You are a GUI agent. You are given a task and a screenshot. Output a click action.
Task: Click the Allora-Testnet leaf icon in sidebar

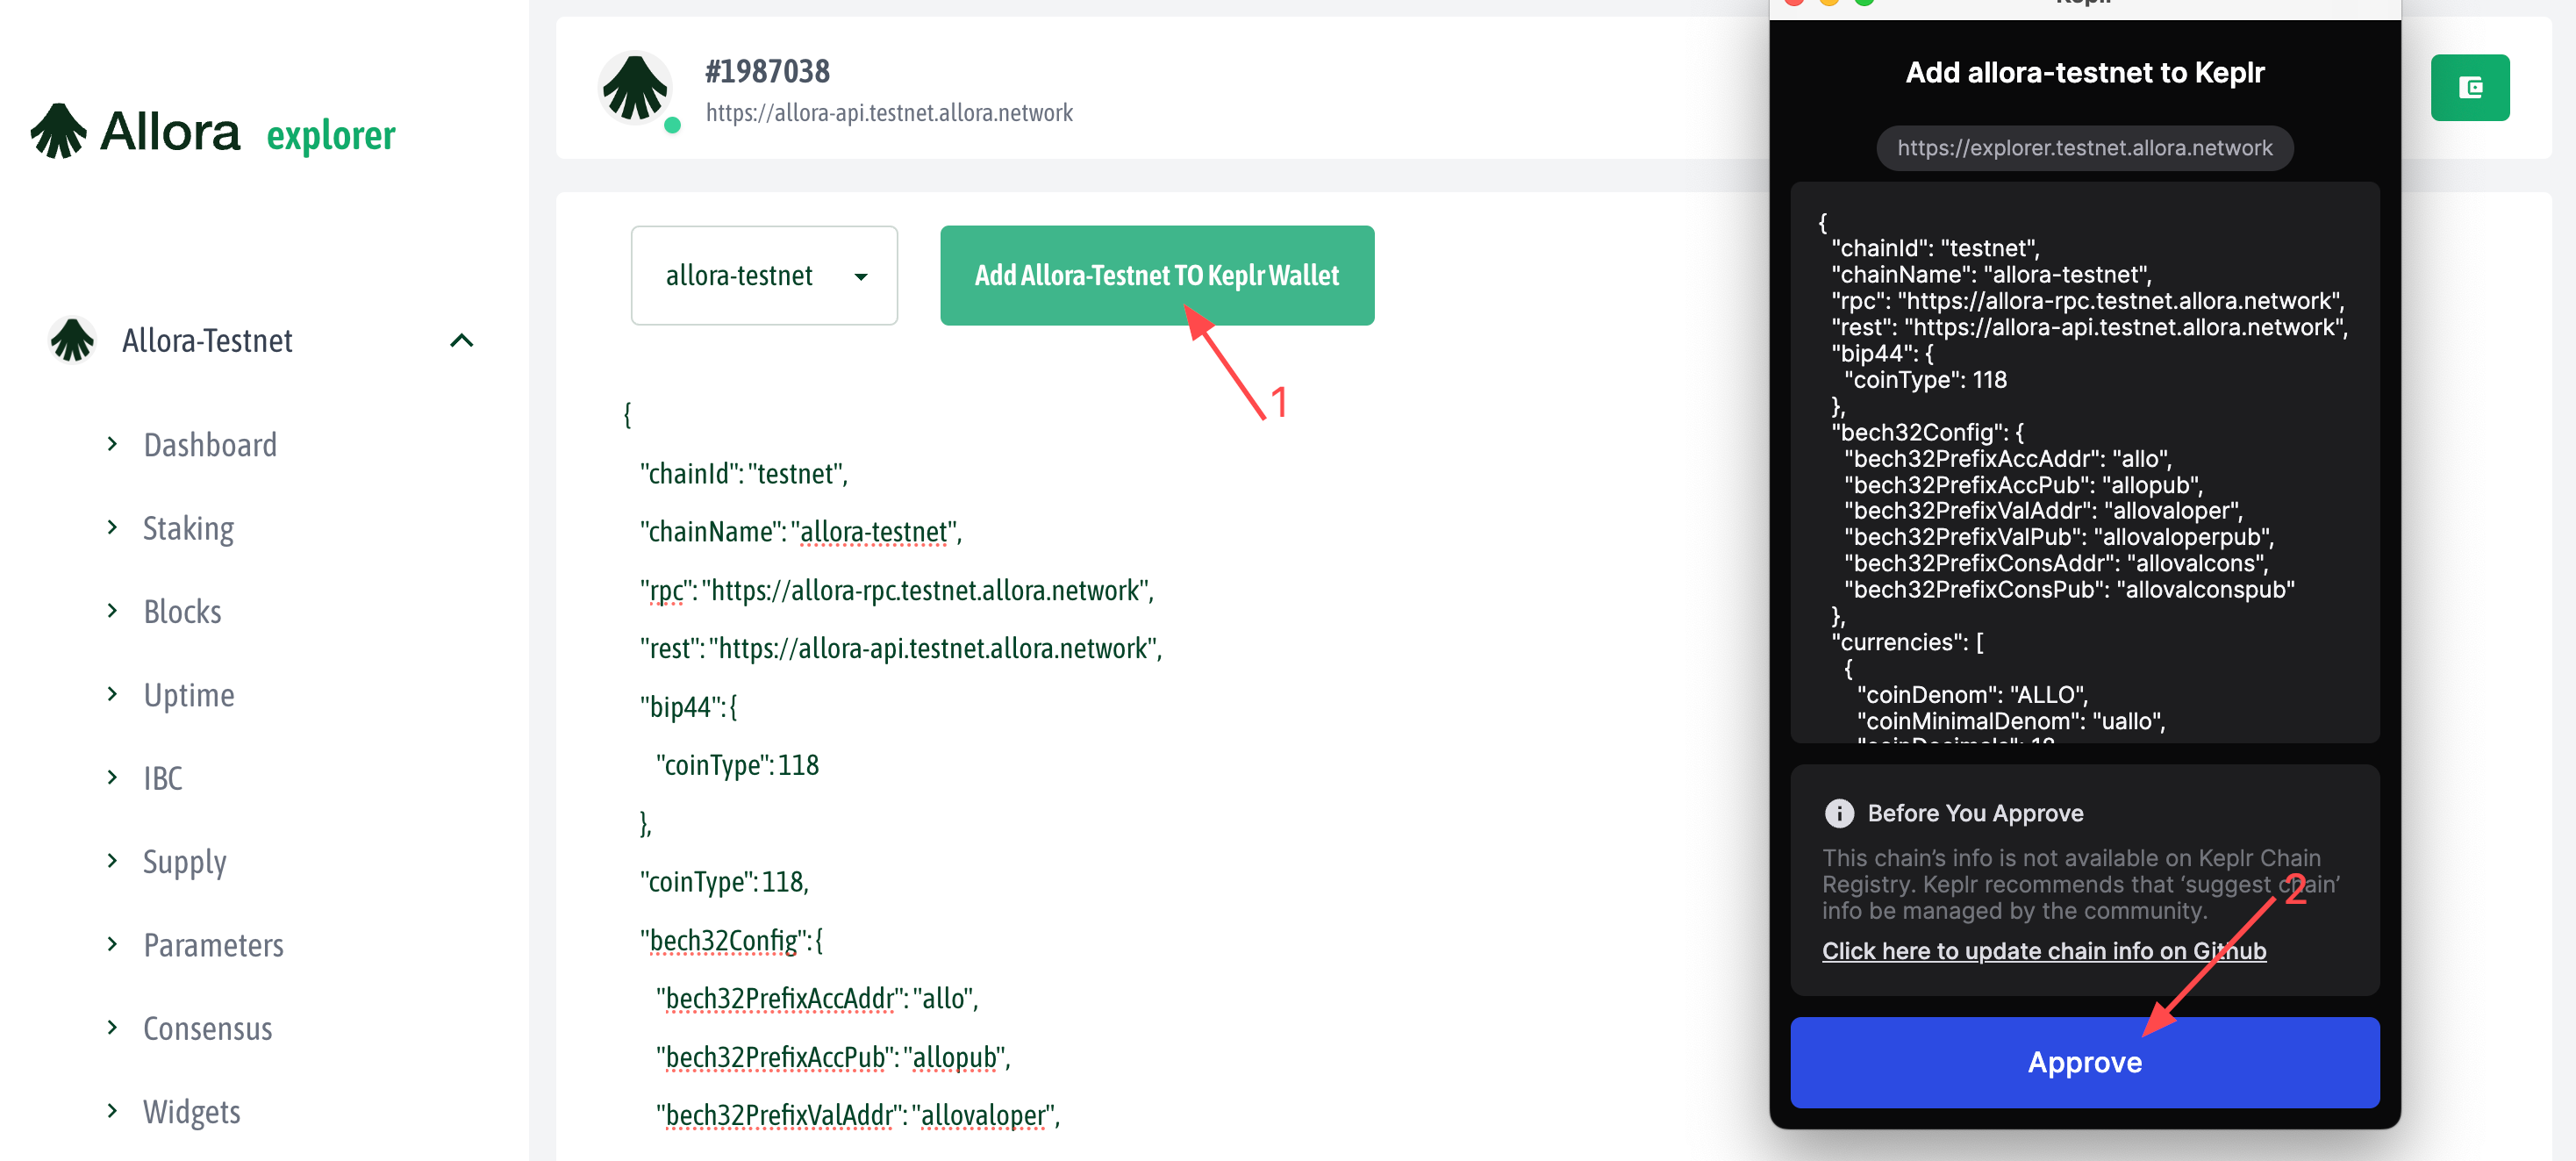click(72, 340)
